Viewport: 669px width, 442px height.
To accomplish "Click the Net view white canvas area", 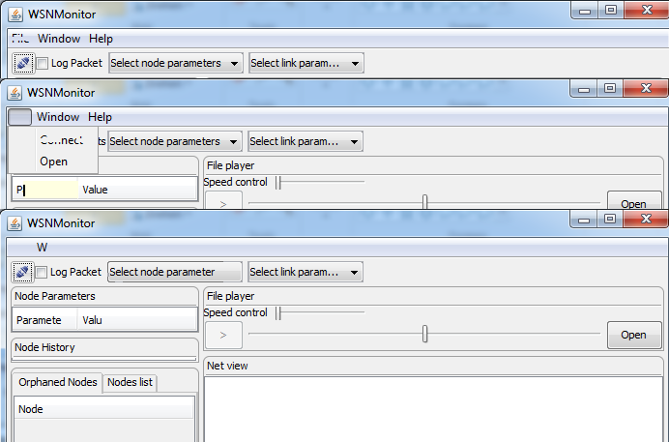I will point(433,409).
